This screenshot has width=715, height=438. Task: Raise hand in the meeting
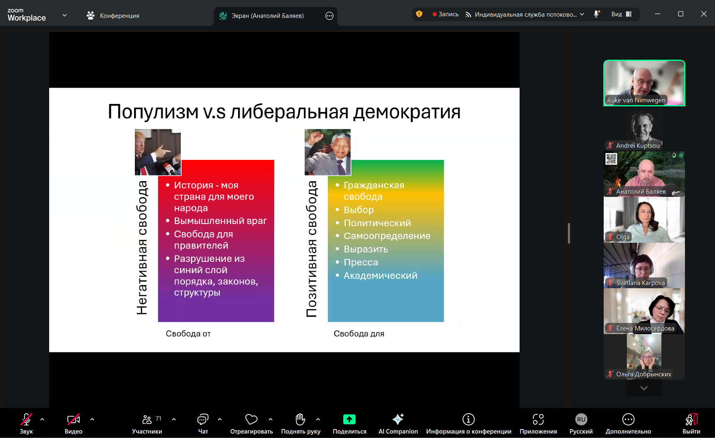pyautogui.click(x=300, y=423)
